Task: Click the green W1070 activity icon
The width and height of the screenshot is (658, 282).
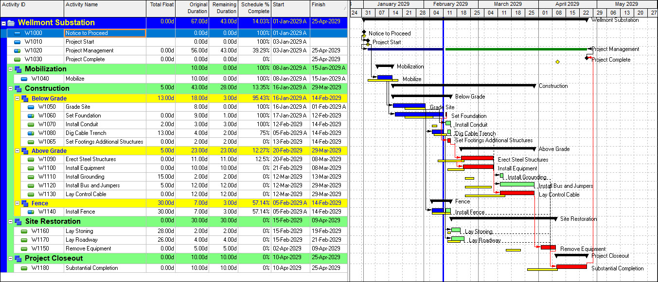Action: point(31,124)
